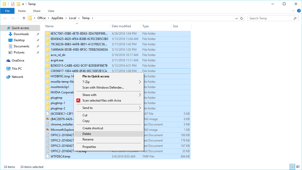
Task: Select This PC in navigation pane
Action: coord(17,68)
